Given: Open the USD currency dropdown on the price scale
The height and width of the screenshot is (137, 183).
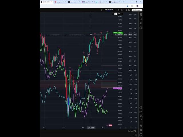Looking at the screenshot, I should pyautogui.click(x=120, y=14).
